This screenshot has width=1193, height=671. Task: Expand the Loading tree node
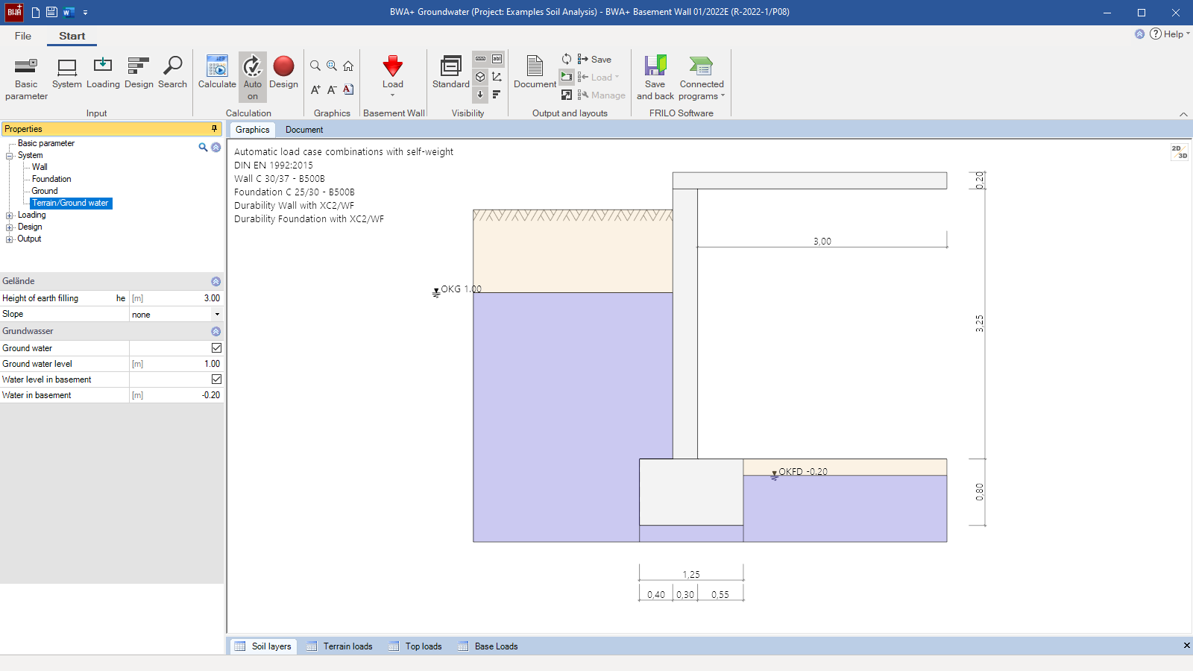10,215
